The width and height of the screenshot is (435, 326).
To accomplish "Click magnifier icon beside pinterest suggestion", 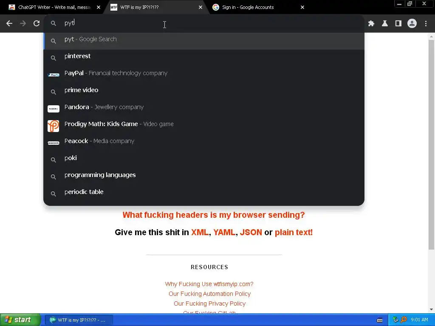I will tap(54, 58).
